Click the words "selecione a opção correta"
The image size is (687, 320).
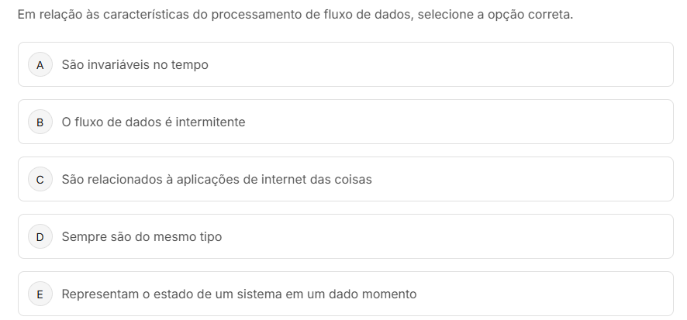pos(495,15)
